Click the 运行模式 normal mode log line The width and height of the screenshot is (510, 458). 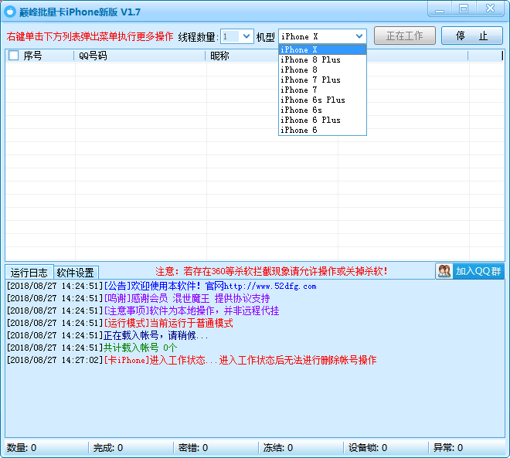pos(120,323)
